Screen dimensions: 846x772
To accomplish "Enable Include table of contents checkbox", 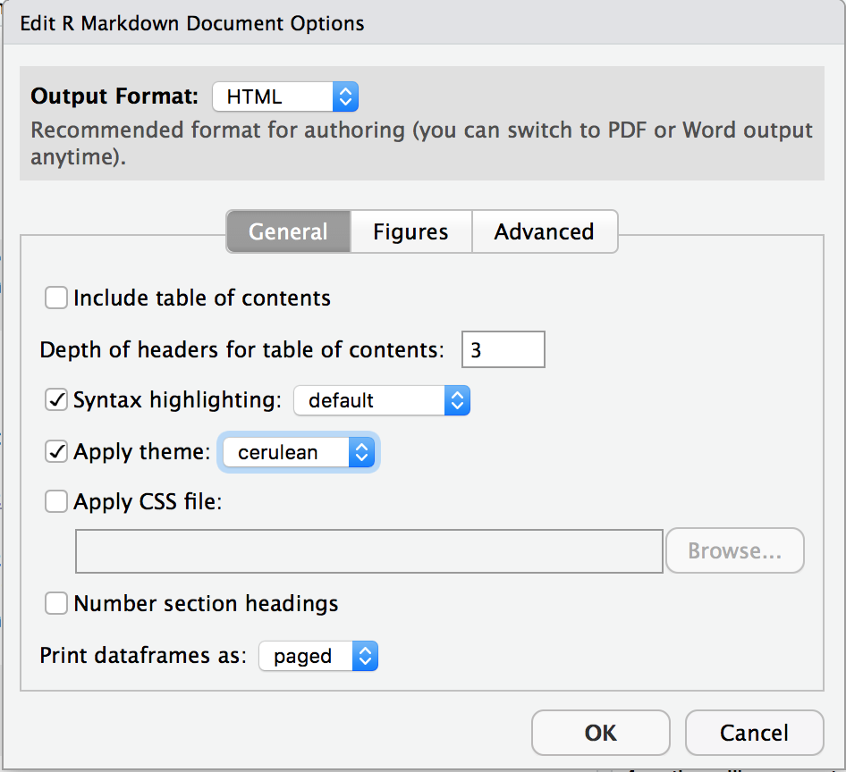I will pos(56,298).
